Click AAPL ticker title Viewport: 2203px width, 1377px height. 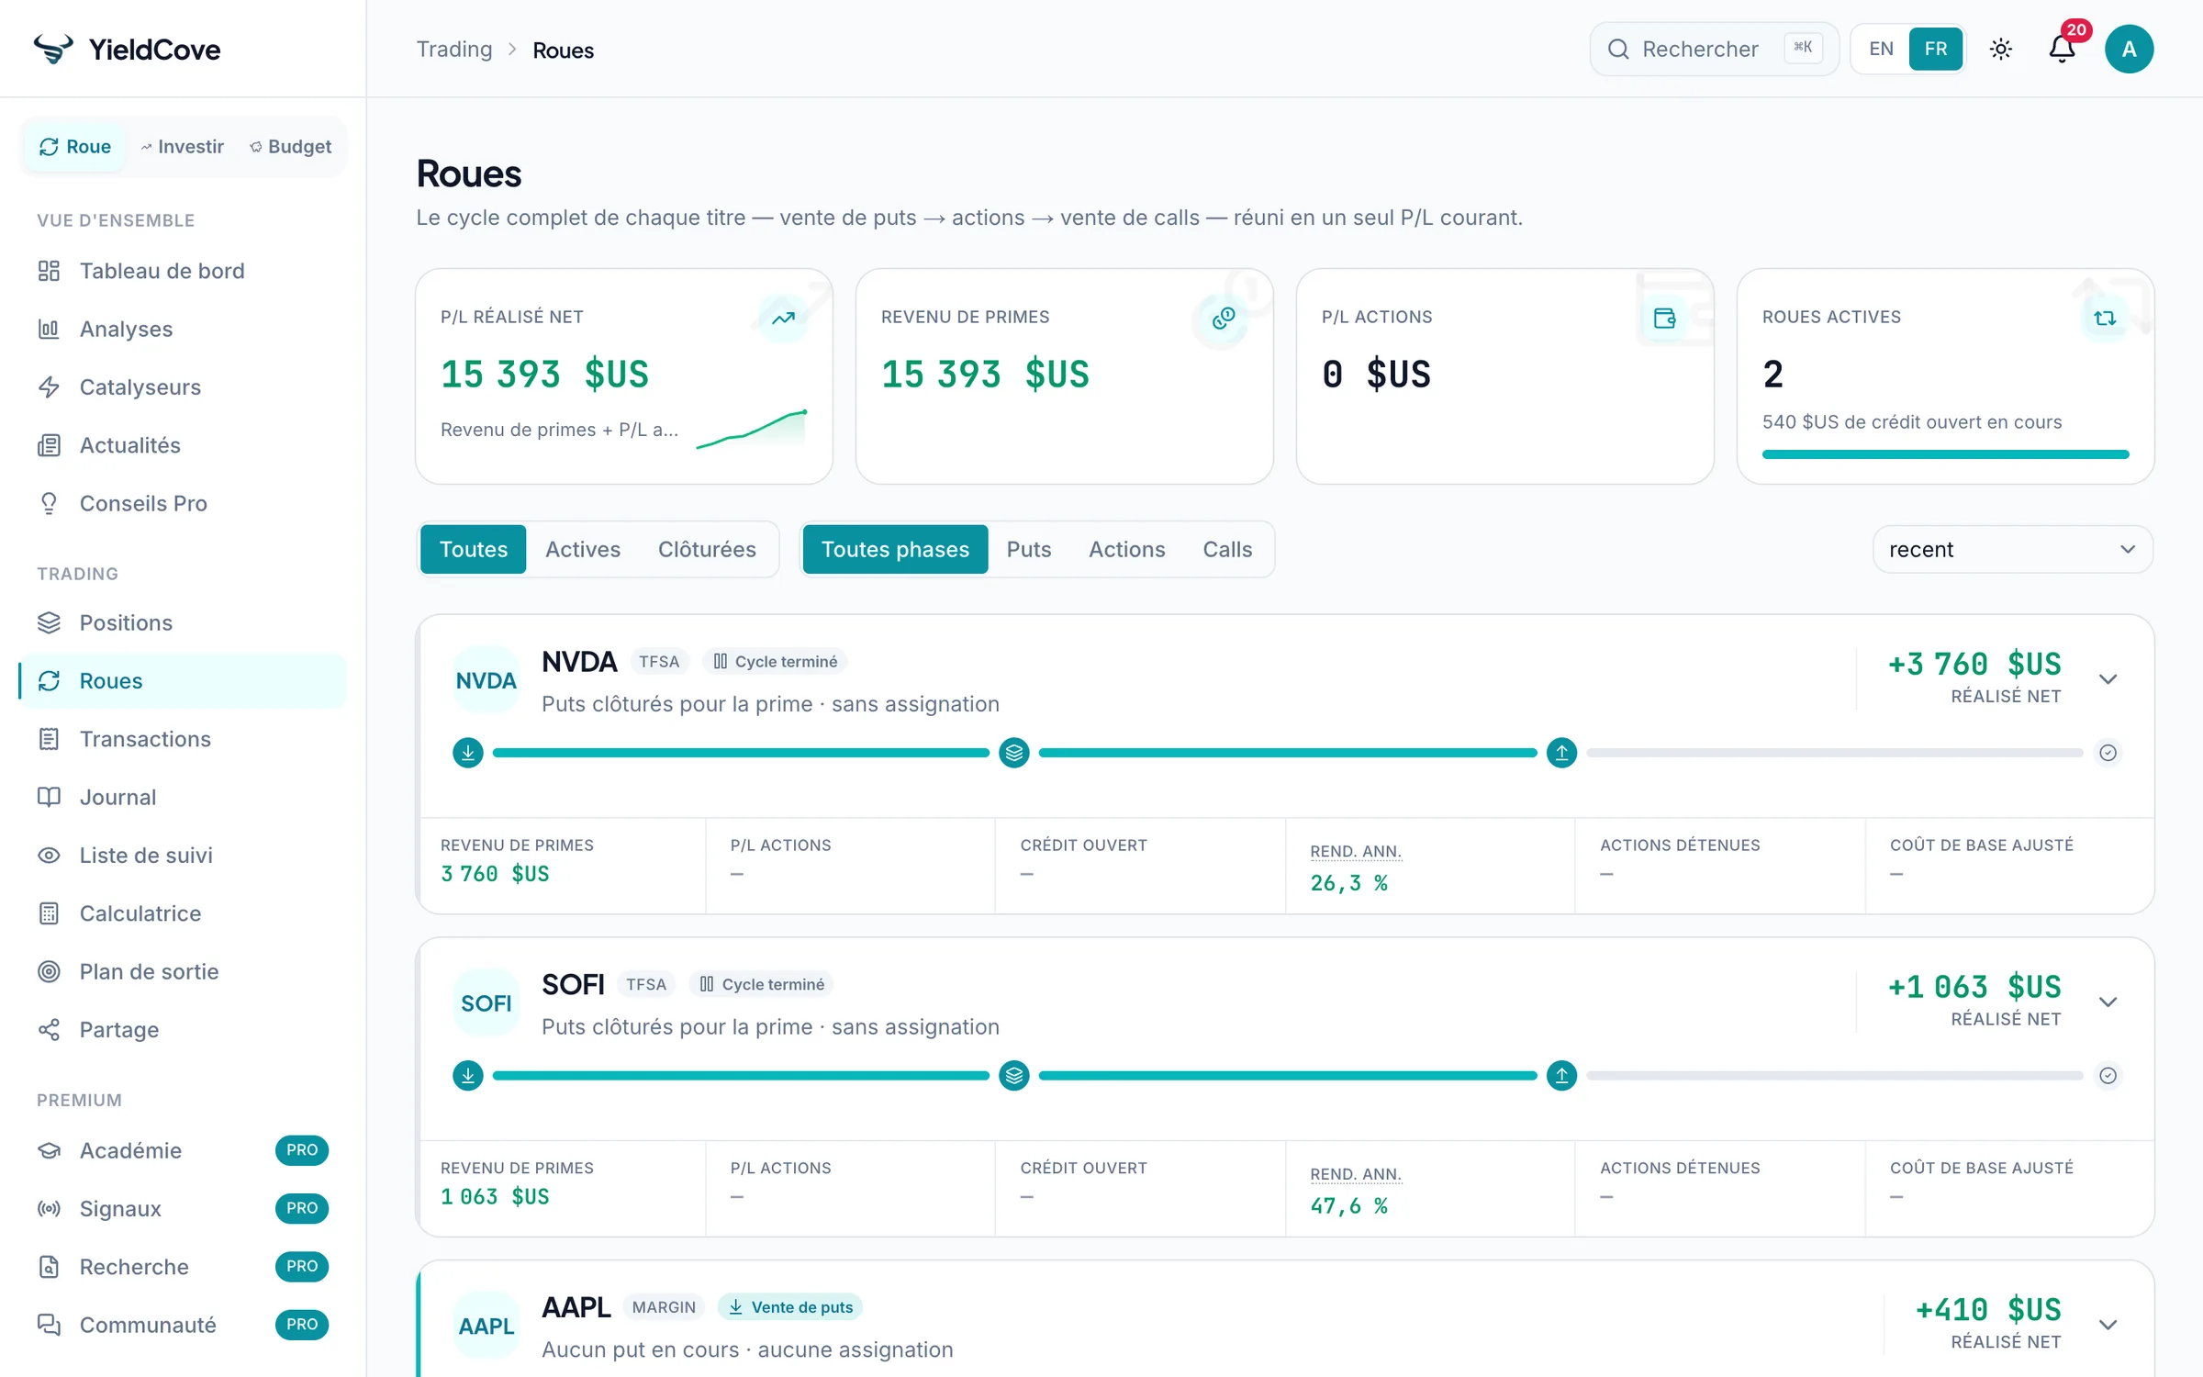click(576, 1306)
